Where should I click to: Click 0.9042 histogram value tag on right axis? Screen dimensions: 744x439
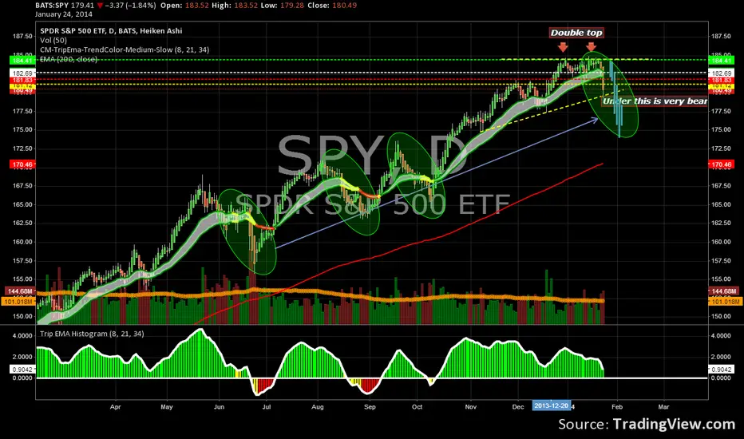pos(721,370)
